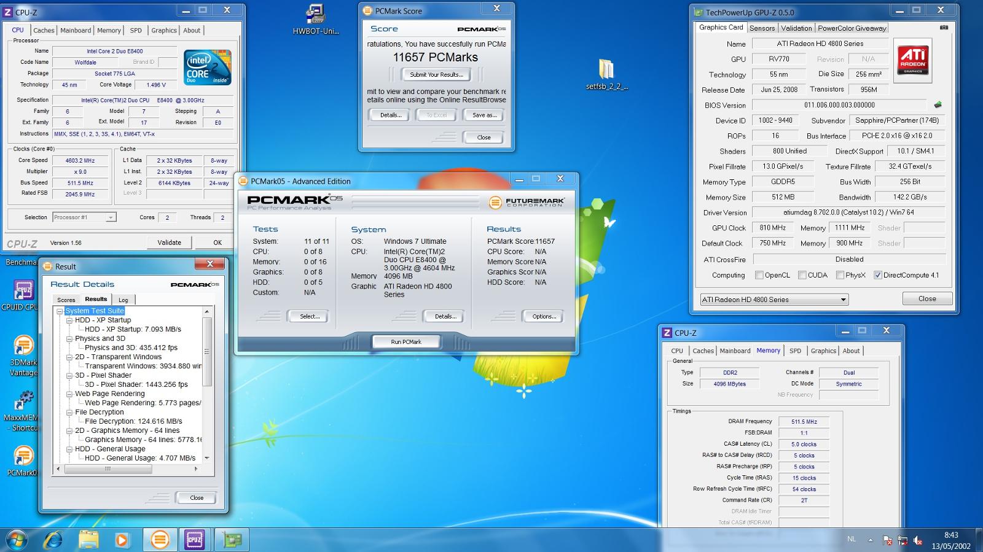Select the setfsb_2_2 folder icon
The width and height of the screenshot is (983, 552).
point(606,74)
